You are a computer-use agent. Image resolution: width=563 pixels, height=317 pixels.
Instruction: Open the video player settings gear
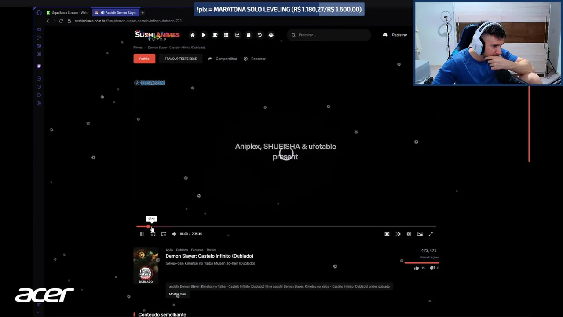coord(409,234)
